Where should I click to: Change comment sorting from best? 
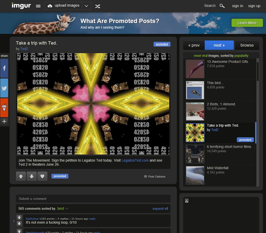point(62,208)
